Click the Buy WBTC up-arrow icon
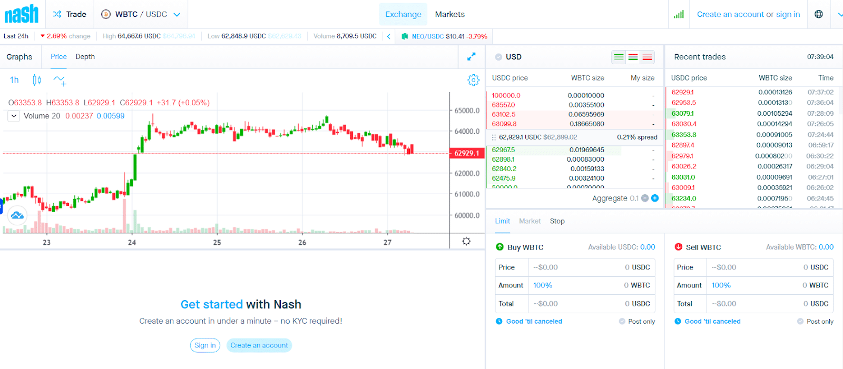Screen dimensions: 843x369 click(x=499, y=247)
